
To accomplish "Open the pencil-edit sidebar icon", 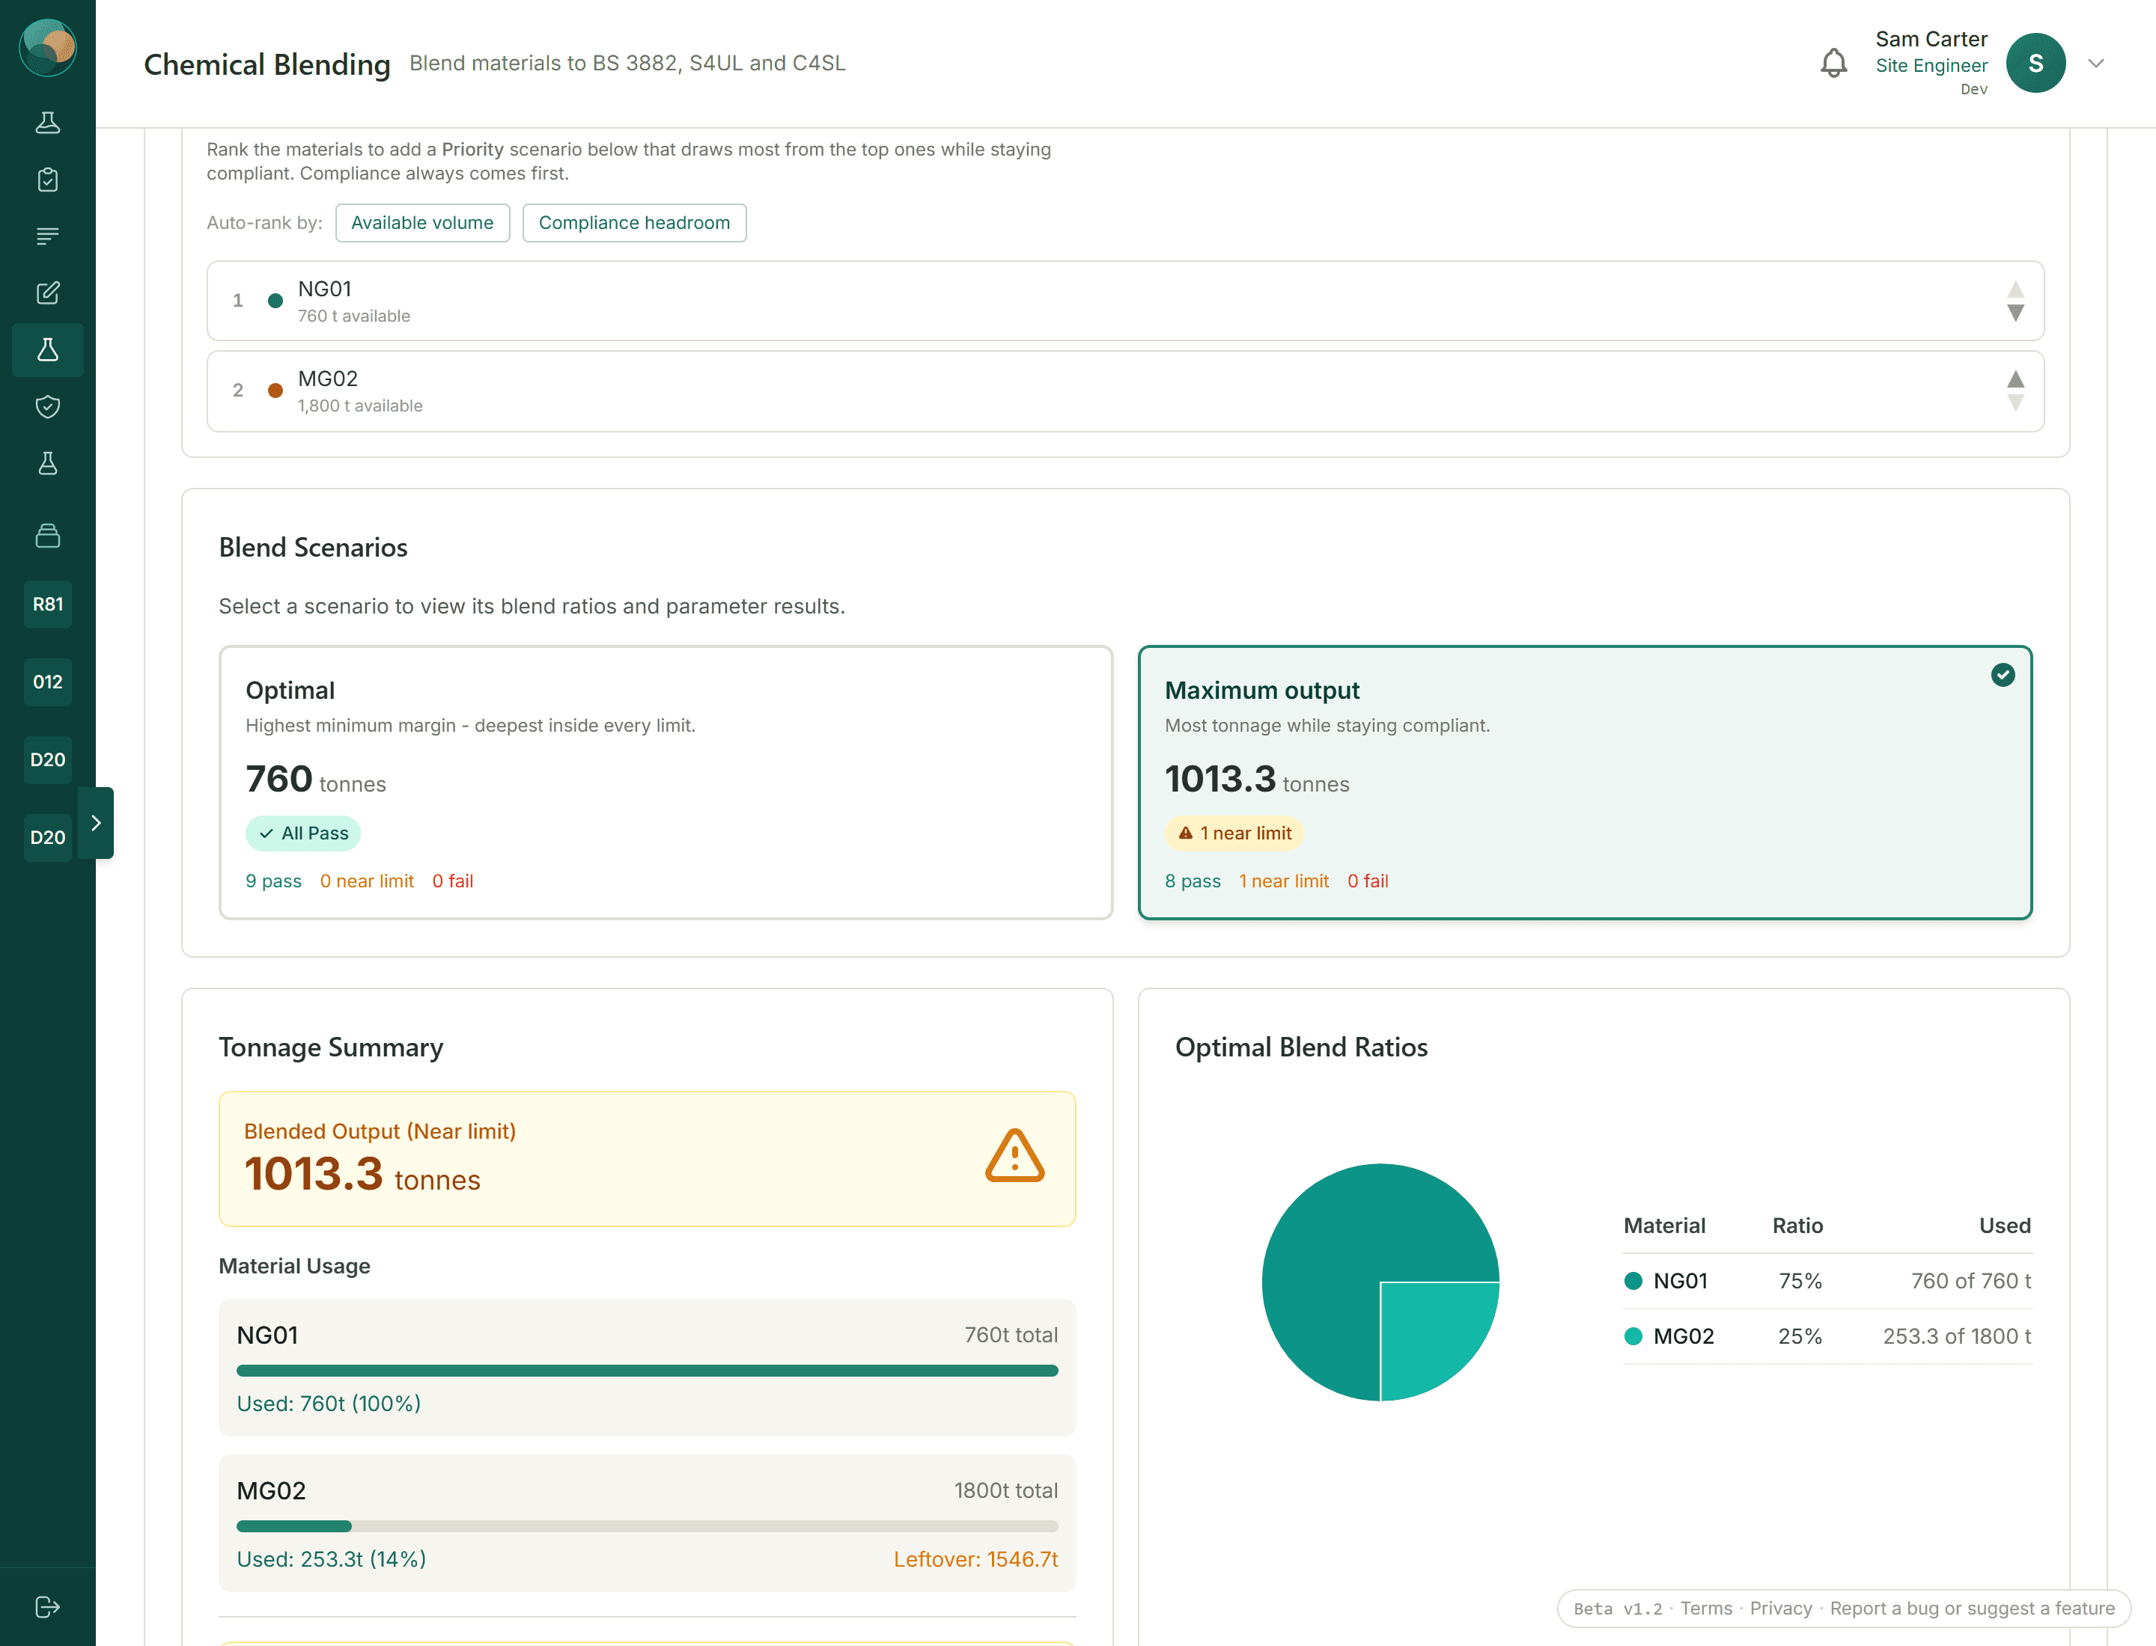I will pyautogui.click(x=48, y=293).
